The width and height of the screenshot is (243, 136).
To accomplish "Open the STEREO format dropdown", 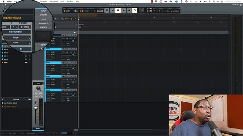I will (x=25, y=27).
